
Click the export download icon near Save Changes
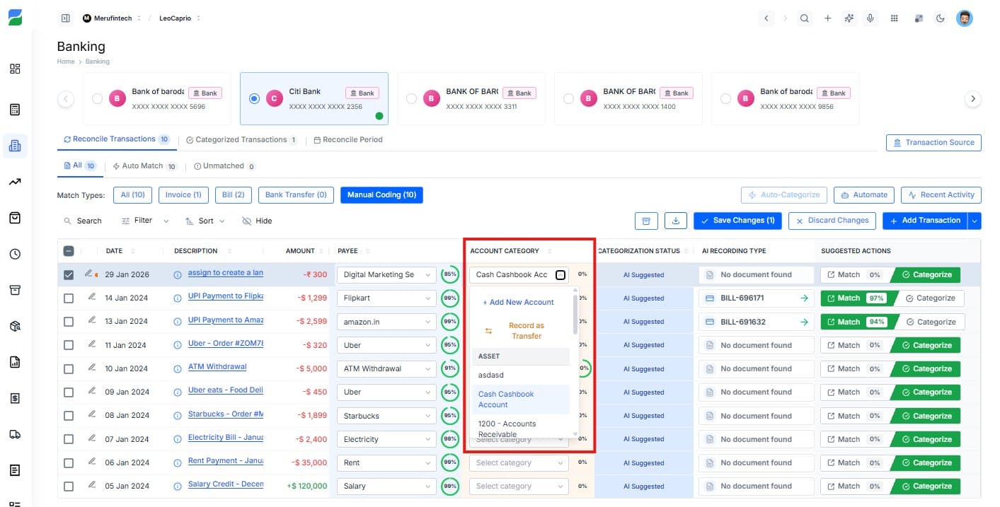pyautogui.click(x=675, y=220)
